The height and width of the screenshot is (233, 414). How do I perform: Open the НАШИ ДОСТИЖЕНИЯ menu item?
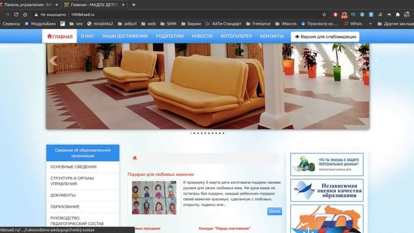[125, 36]
